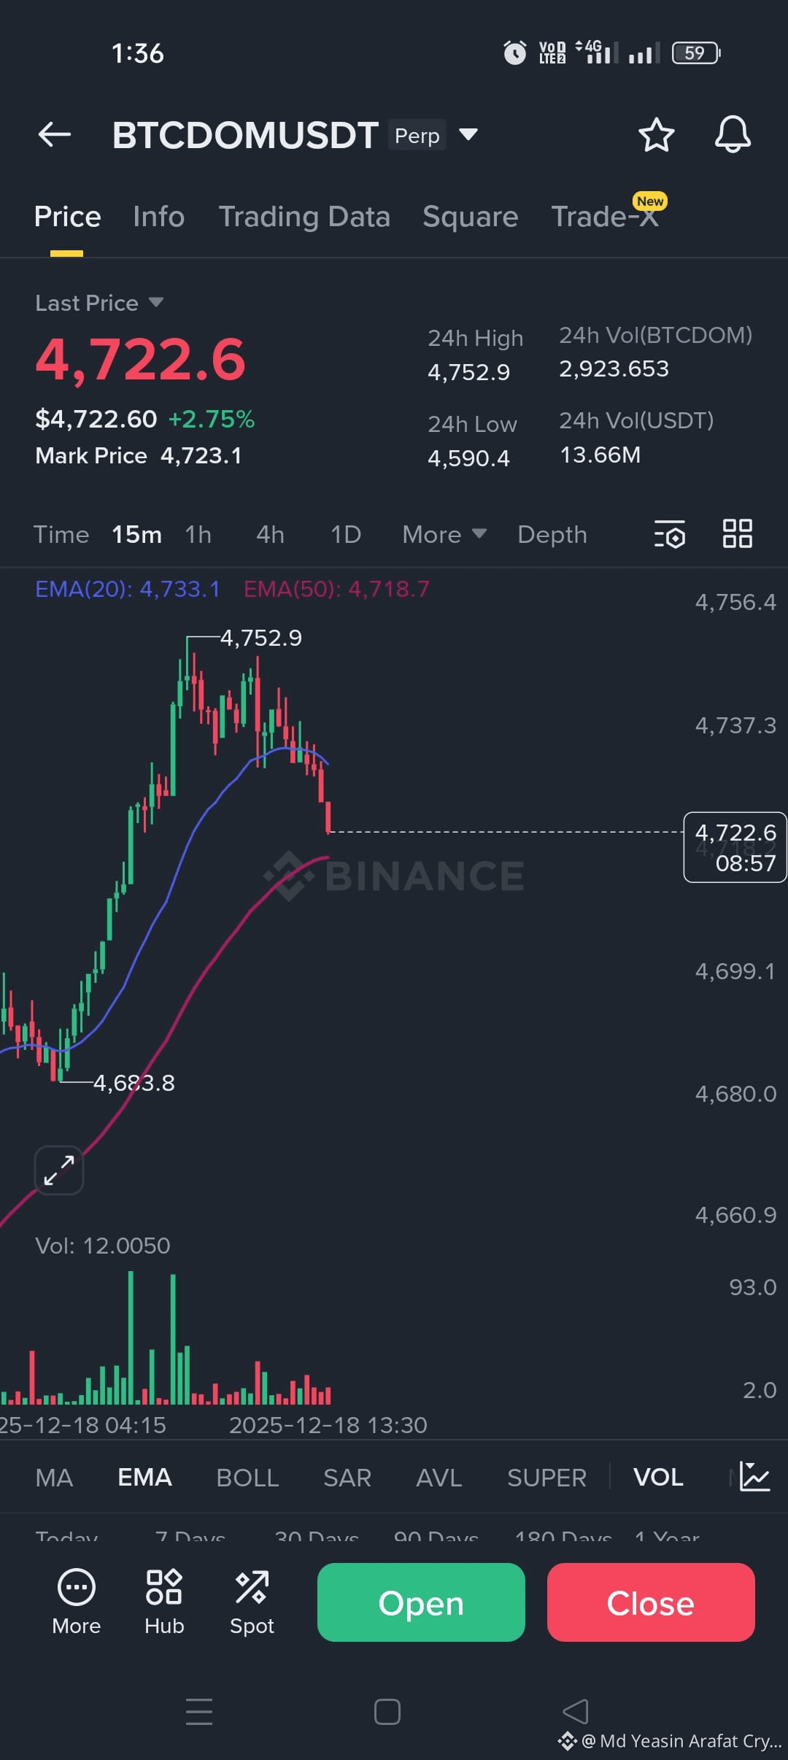Tap the back arrow icon
788x1760 pixels.
tap(55, 134)
